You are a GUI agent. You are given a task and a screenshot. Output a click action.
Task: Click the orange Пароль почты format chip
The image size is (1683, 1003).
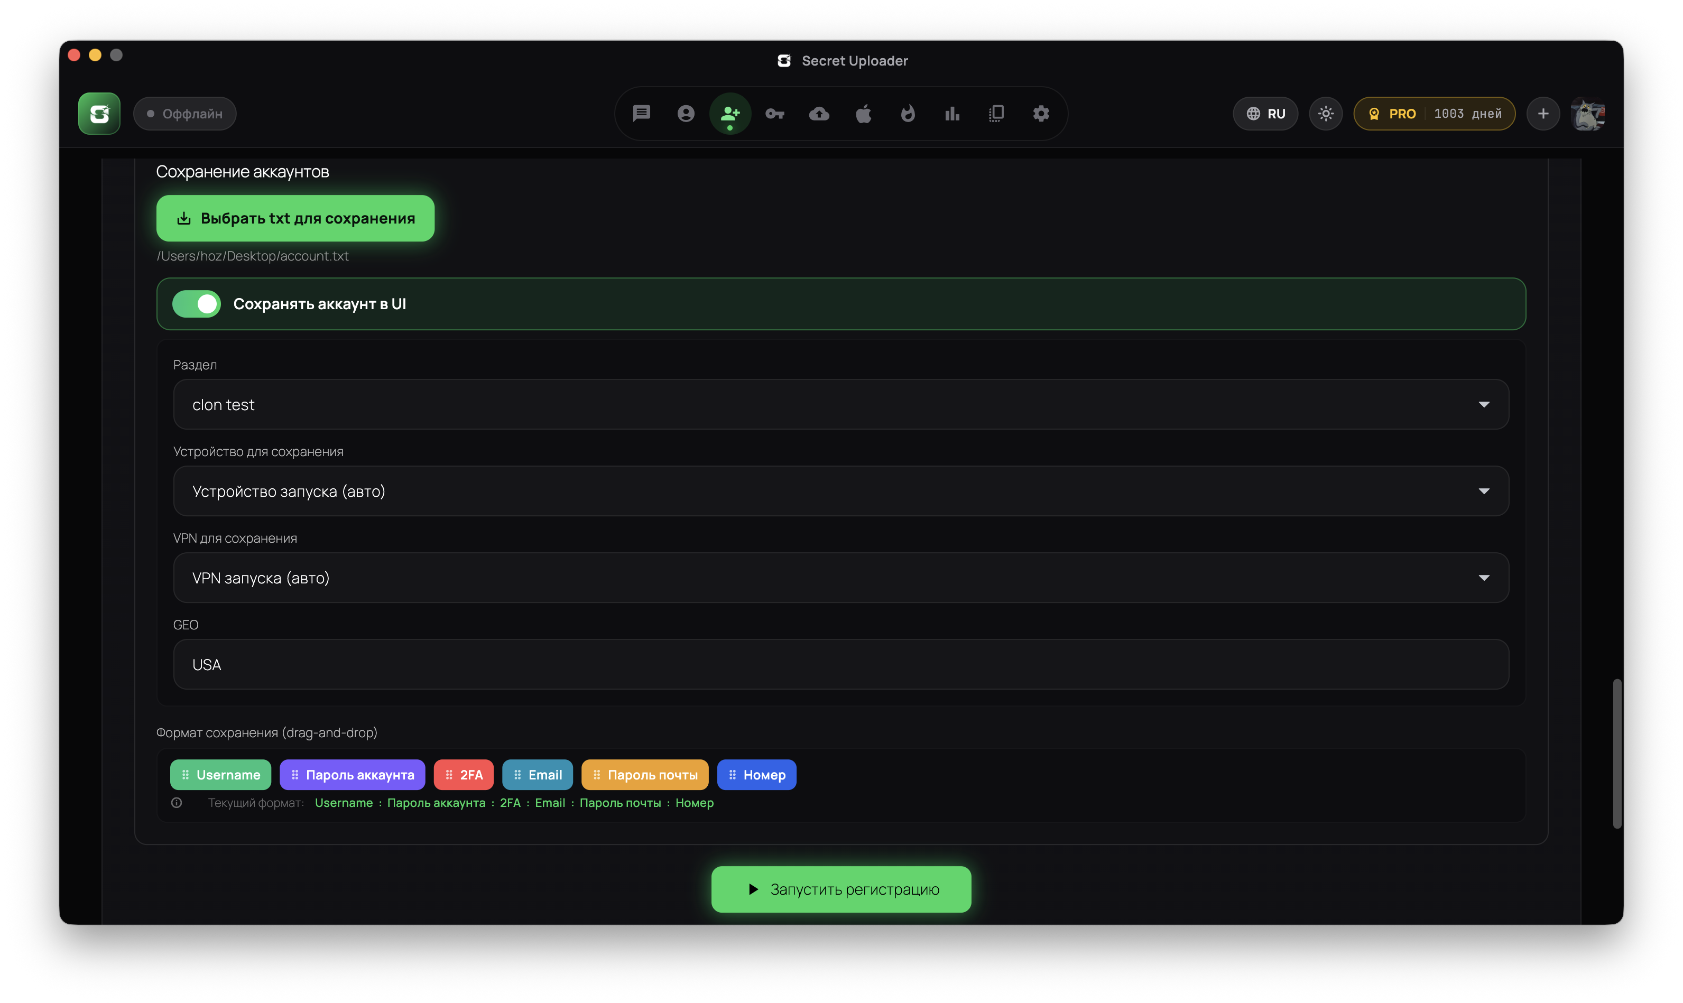pyautogui.click(x=645, y=775)
